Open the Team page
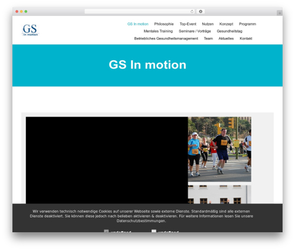 (x=208, y=38)
